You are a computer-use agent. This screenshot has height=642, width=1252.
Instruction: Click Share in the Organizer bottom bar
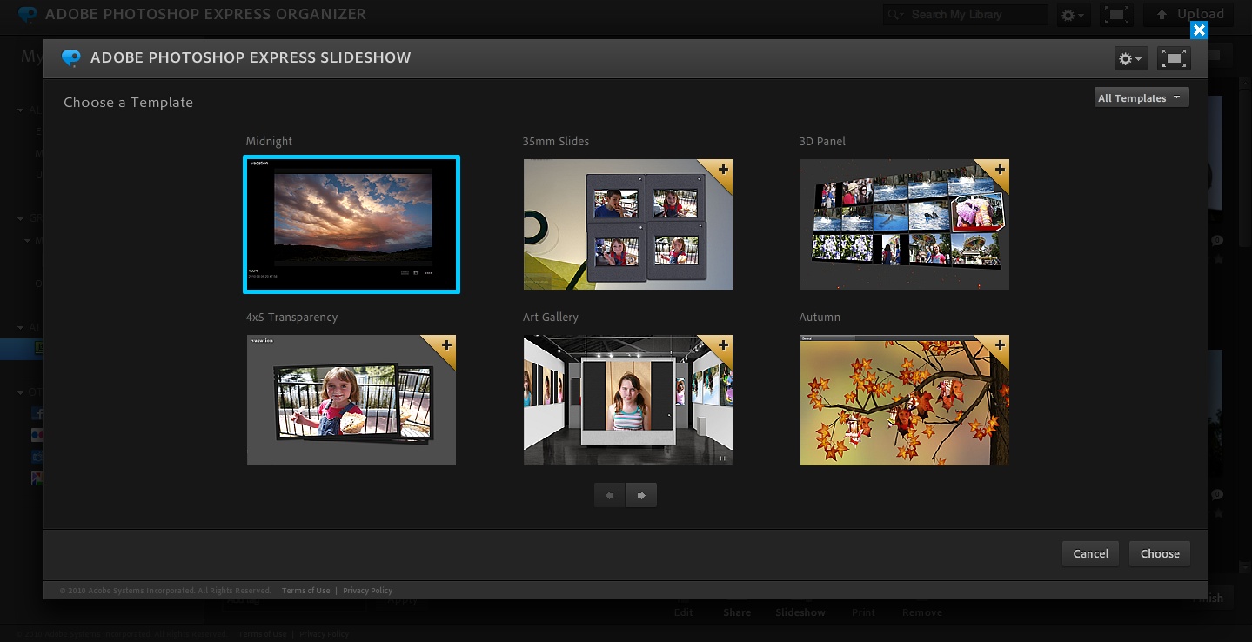click(x=737, y=612)
